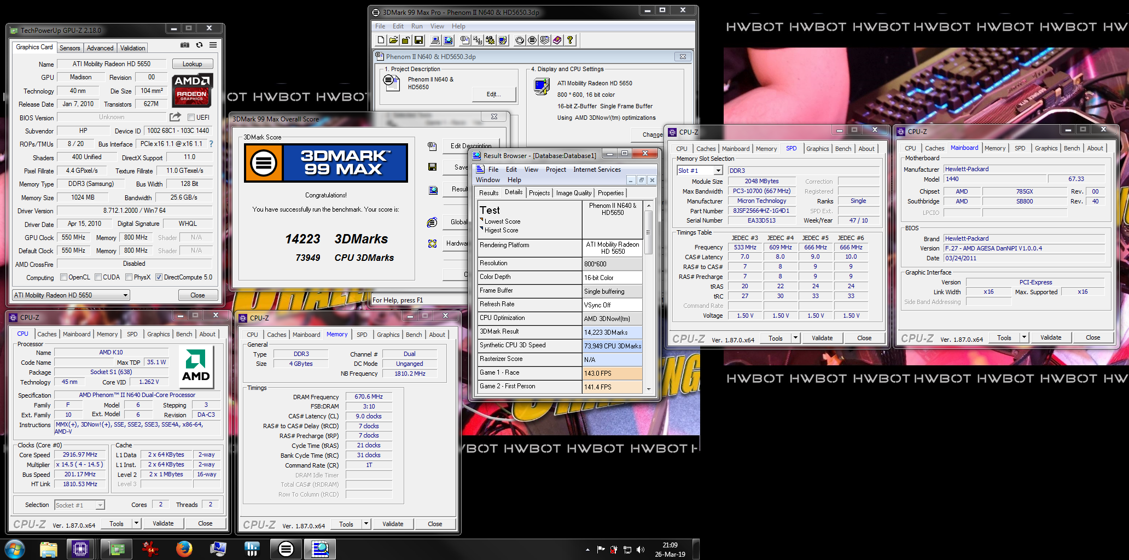The image size is (1129, 560).
Task: Expand Tools dropdown arrow in CPU-Z SPD window
Action: (x=795, y=338)
